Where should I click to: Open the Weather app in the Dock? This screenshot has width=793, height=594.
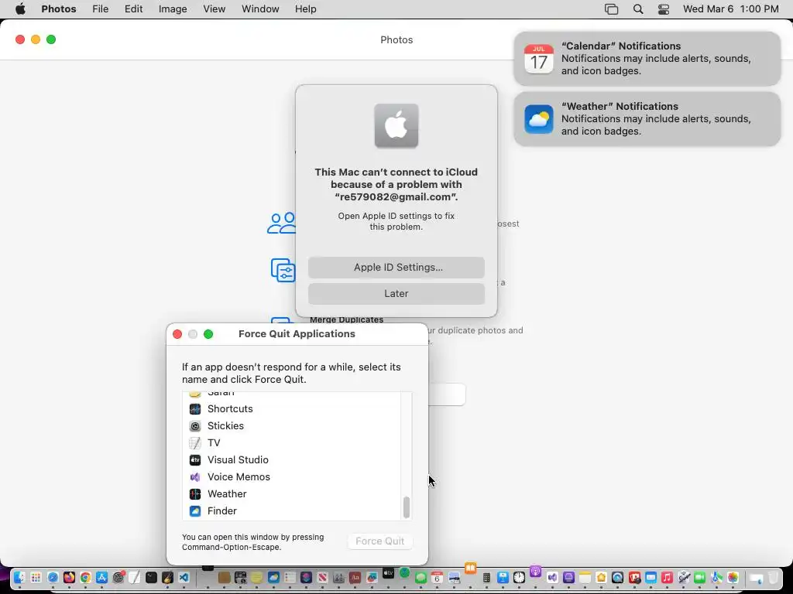273,577
